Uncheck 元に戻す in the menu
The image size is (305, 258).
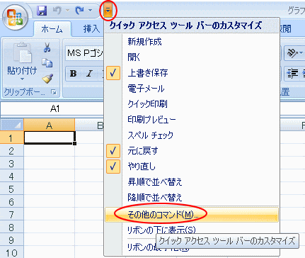pyautogui.click(x=192, y=151)
